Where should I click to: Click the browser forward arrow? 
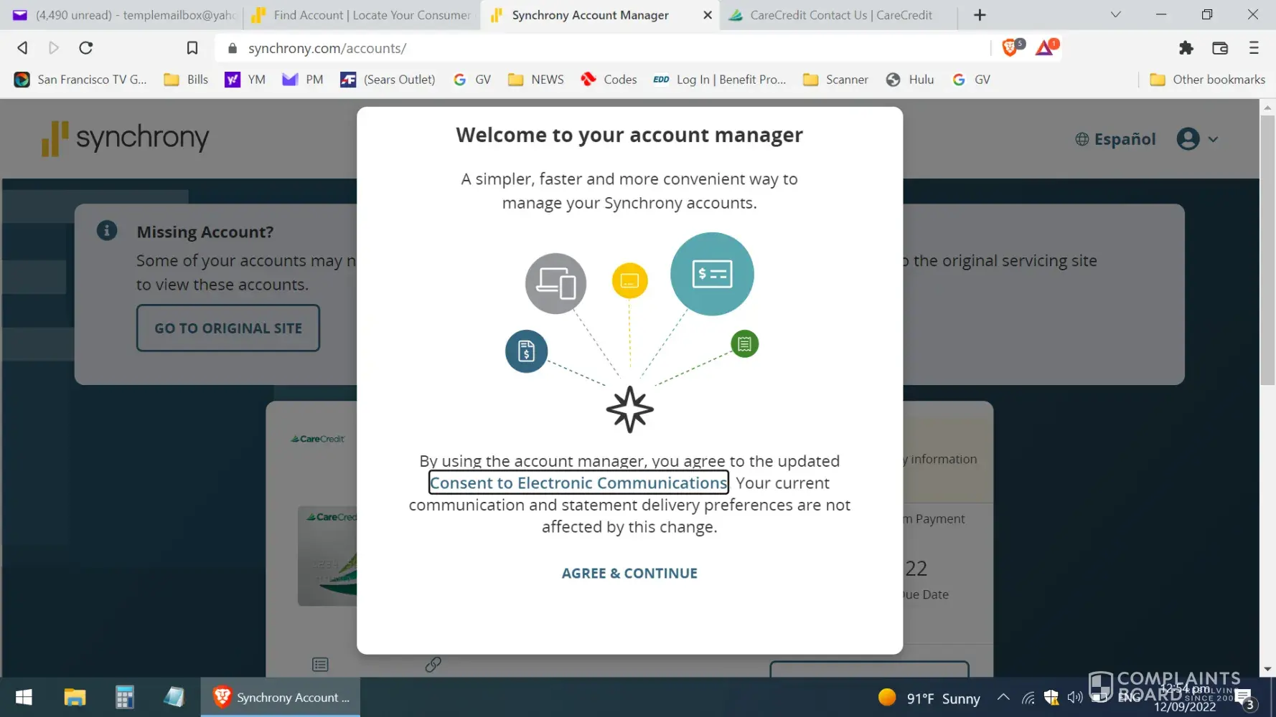54,48
